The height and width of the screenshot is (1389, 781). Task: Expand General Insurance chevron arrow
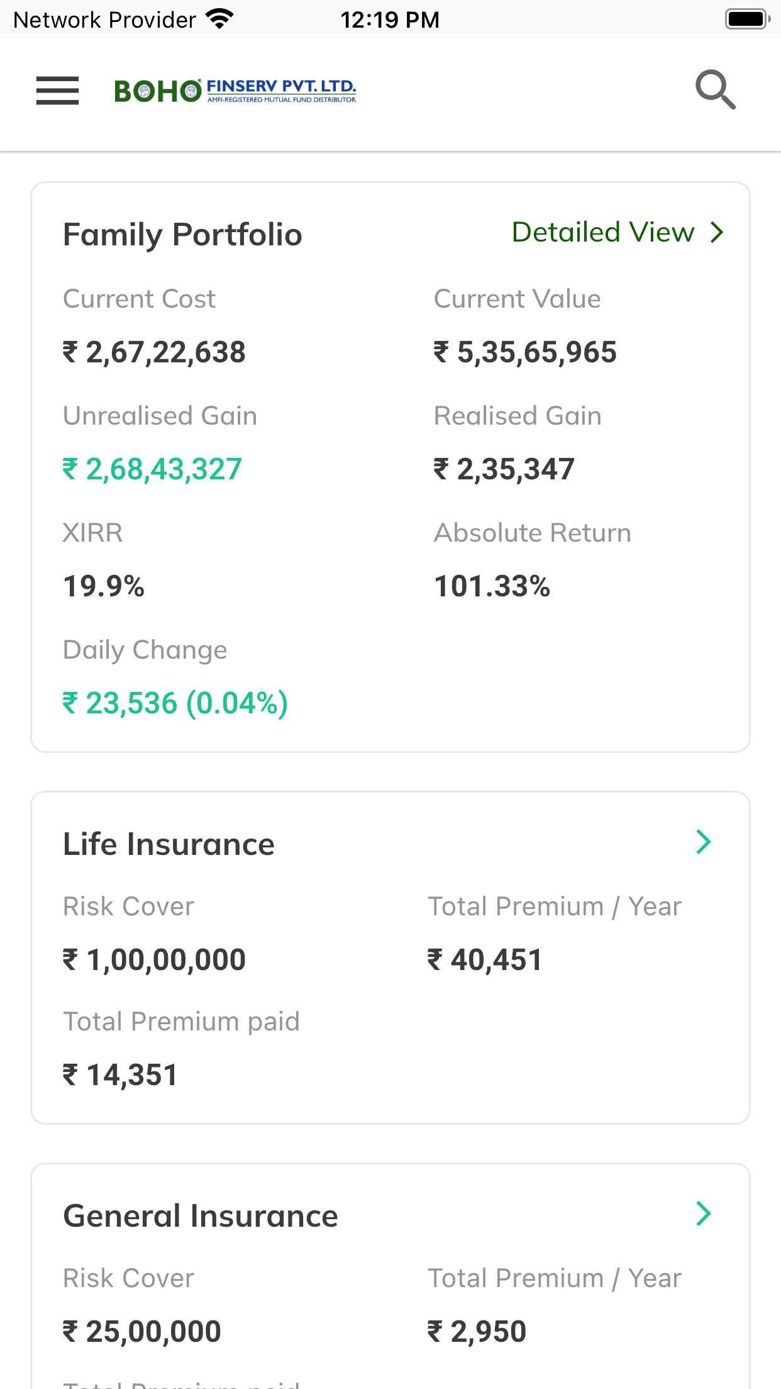pyautogui.click(x=703, y=1213)
